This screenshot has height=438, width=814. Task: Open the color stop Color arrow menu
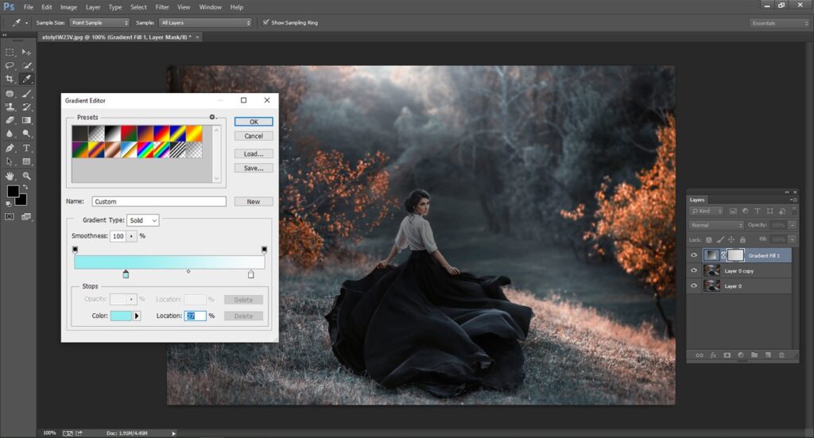click(x=137, y=316)
